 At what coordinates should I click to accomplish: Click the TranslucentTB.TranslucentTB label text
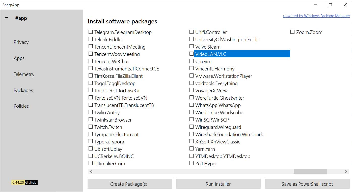coord(124,105)
